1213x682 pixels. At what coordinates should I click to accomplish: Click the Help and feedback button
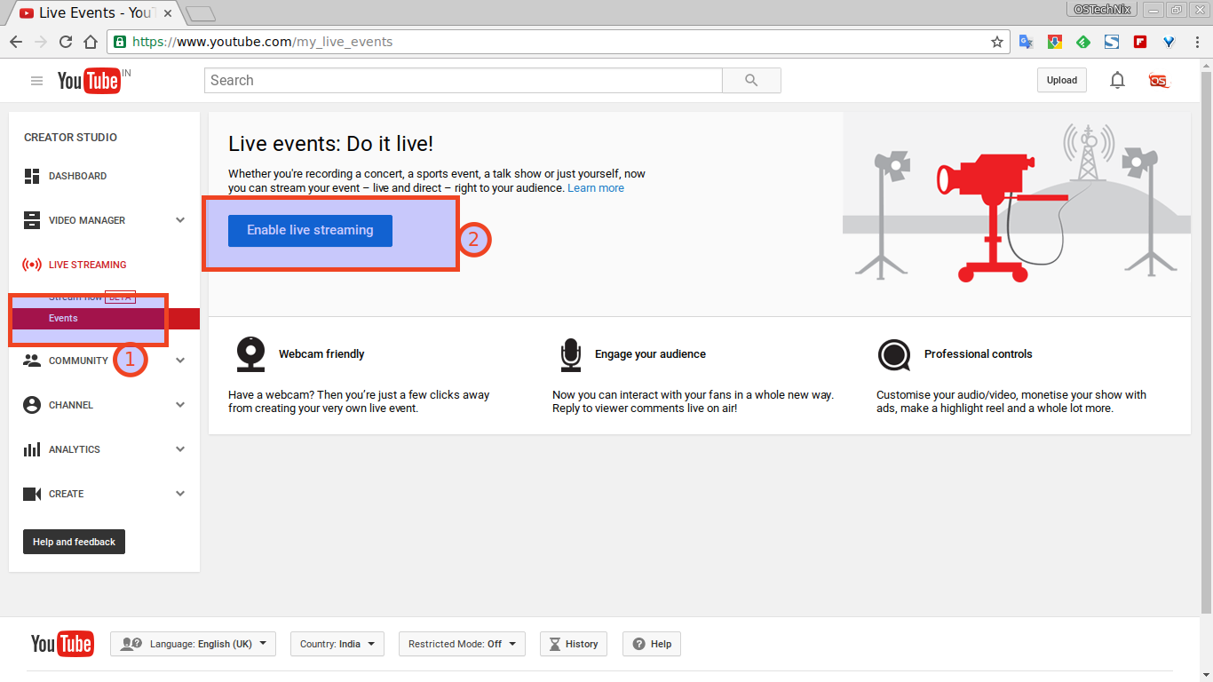coord(74,542)
